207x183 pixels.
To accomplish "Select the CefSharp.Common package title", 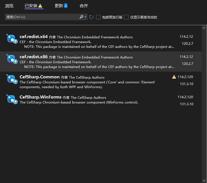I will 39,77.
